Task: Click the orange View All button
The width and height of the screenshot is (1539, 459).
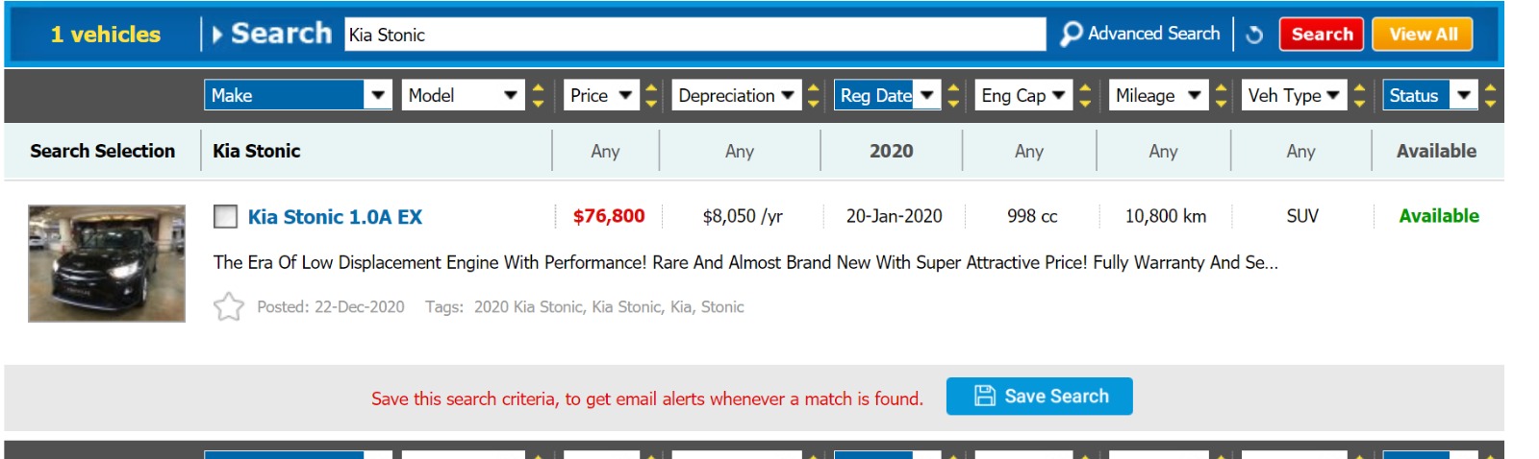Action: click(1422, 35)
